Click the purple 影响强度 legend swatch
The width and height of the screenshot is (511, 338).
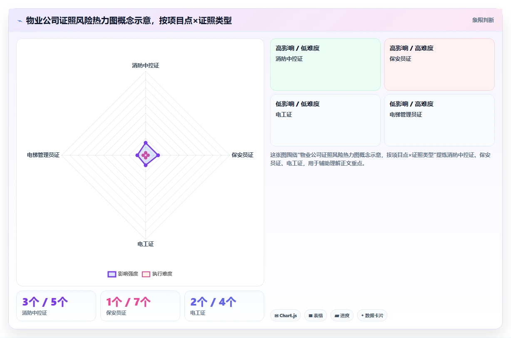(112, 274)
